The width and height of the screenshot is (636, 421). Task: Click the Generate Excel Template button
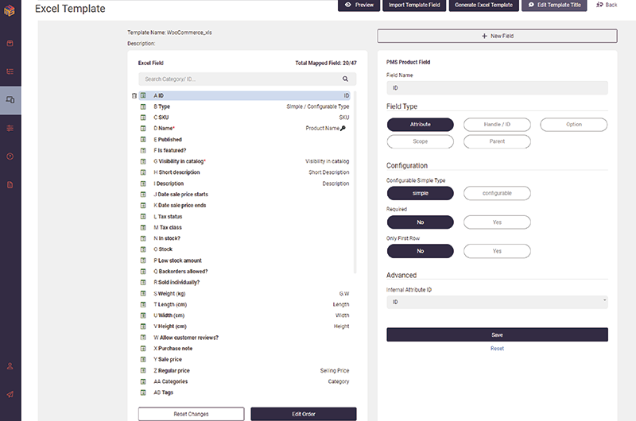(x=483, y=6)
